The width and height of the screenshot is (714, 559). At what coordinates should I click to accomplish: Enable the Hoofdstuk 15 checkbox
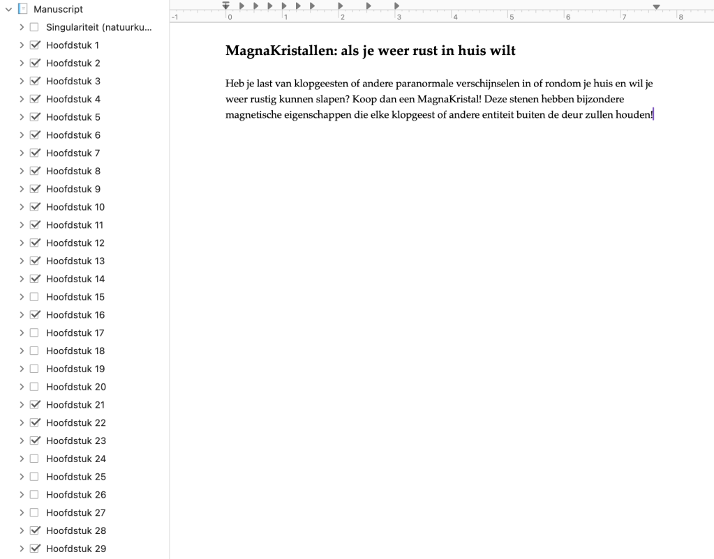coord(35,297)
